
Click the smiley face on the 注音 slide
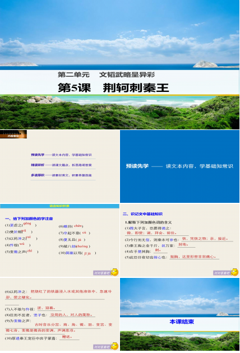tap(114, 272)
